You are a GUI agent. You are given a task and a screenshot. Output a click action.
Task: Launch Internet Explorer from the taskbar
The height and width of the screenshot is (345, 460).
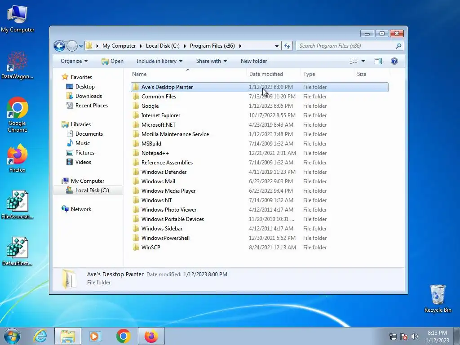coord(40,336)
